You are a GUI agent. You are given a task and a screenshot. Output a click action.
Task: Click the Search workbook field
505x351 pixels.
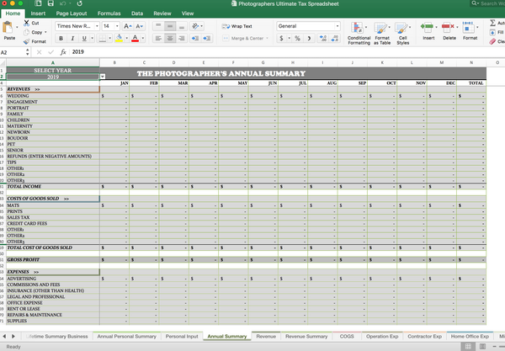(x=487, y=3)
